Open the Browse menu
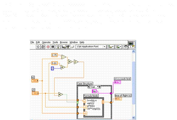177x120 pixels. [x=64, y=42]
